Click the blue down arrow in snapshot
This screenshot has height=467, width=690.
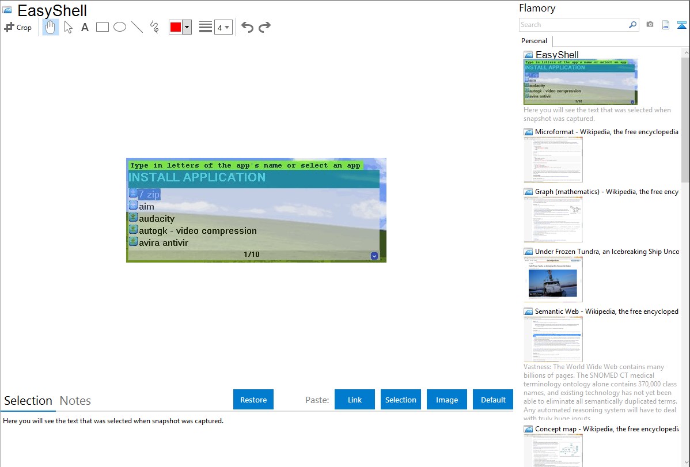tap(374, 256)
